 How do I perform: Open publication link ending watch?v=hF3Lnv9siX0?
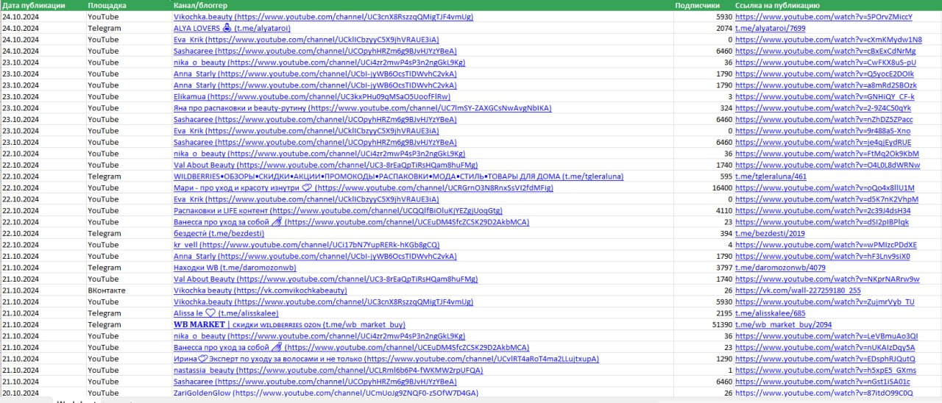(823, 256)
